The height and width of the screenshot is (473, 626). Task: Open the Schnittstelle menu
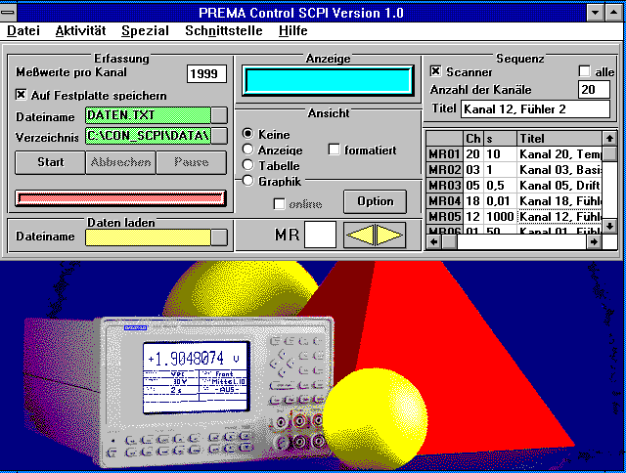click(x=224, y=30)
